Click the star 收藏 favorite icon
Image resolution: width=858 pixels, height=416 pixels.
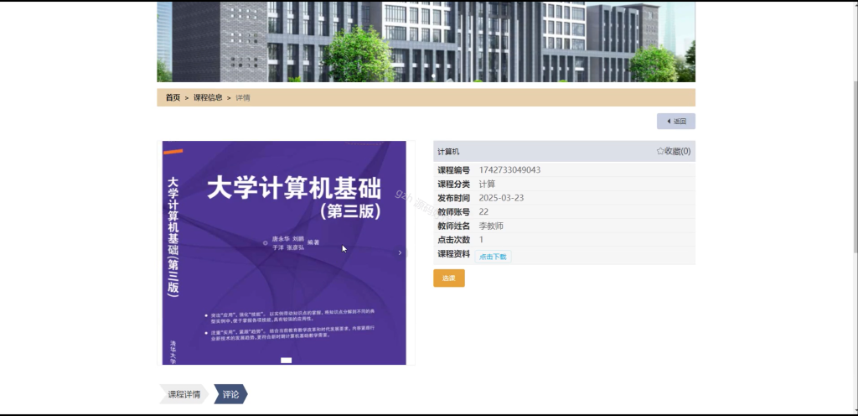tap(660, 151)
